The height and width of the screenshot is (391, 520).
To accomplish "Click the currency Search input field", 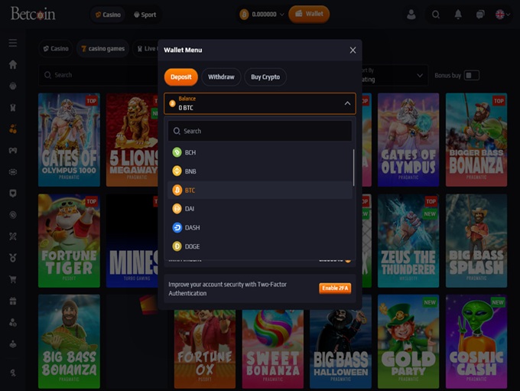I will click(x=260, y=131).
